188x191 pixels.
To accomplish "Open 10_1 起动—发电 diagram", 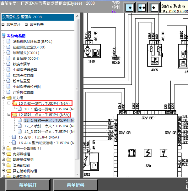I will [49, 109].
